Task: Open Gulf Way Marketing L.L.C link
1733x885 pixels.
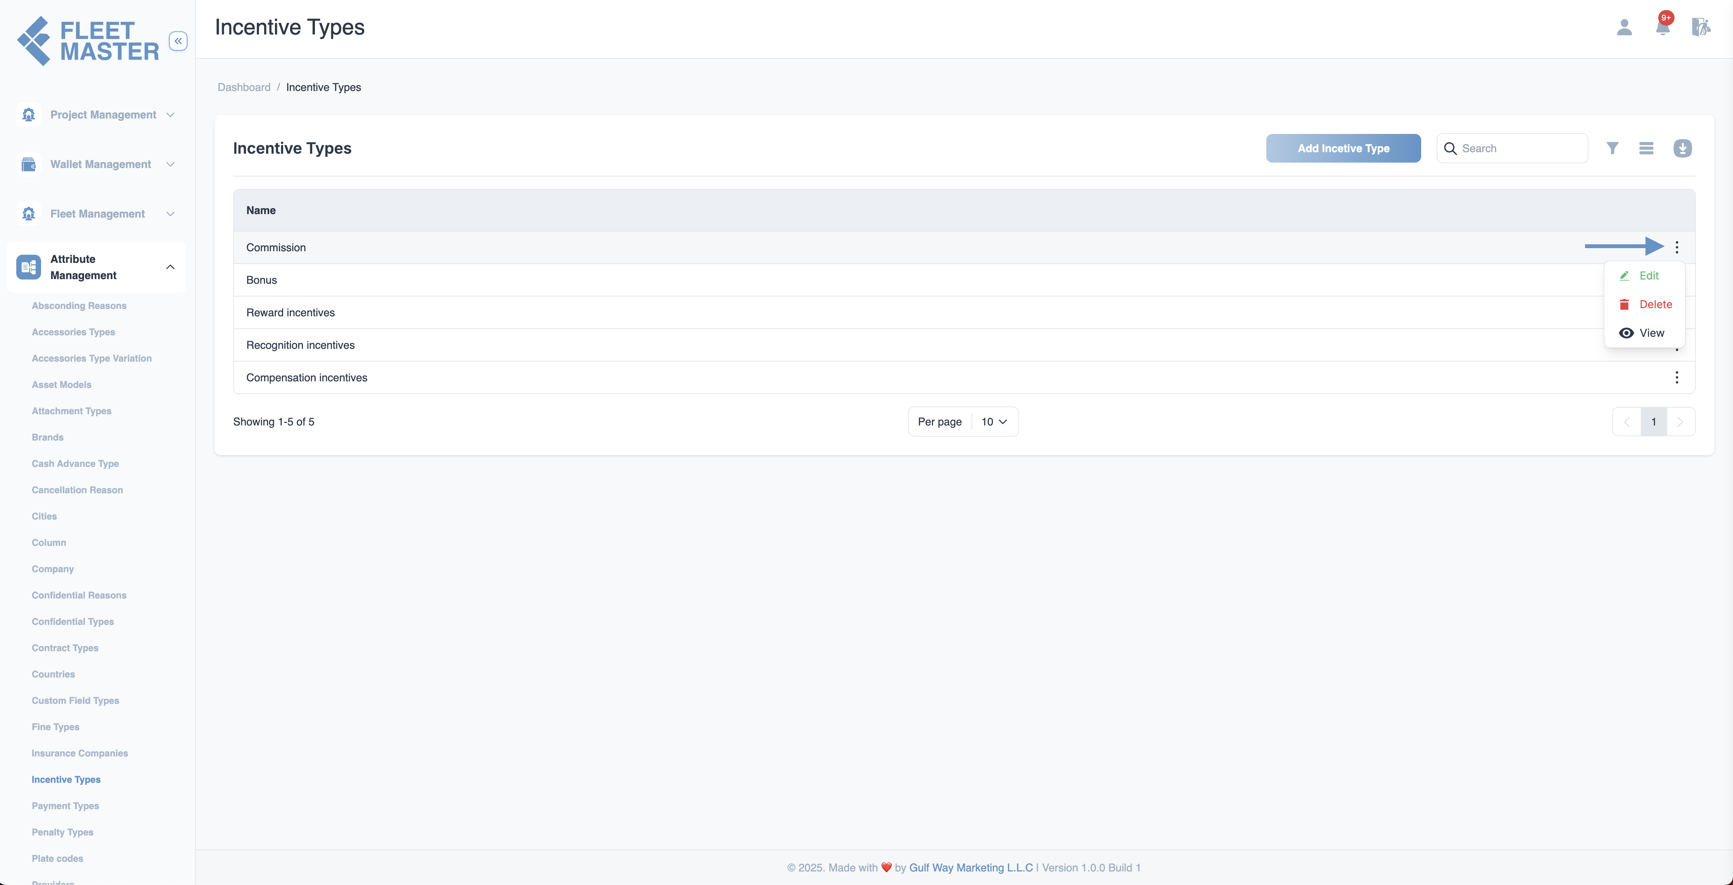Action: click(971, 868)
